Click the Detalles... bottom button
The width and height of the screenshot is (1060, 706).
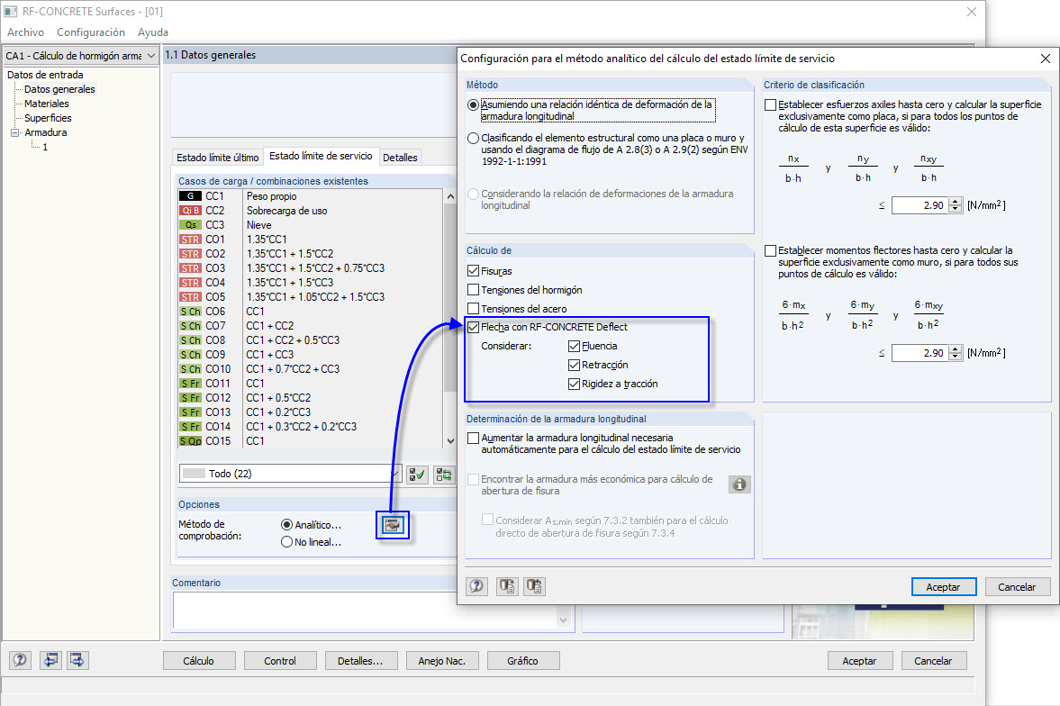360,661
